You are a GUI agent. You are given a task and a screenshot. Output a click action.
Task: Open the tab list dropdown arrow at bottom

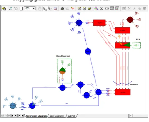[x=9, y=116]
